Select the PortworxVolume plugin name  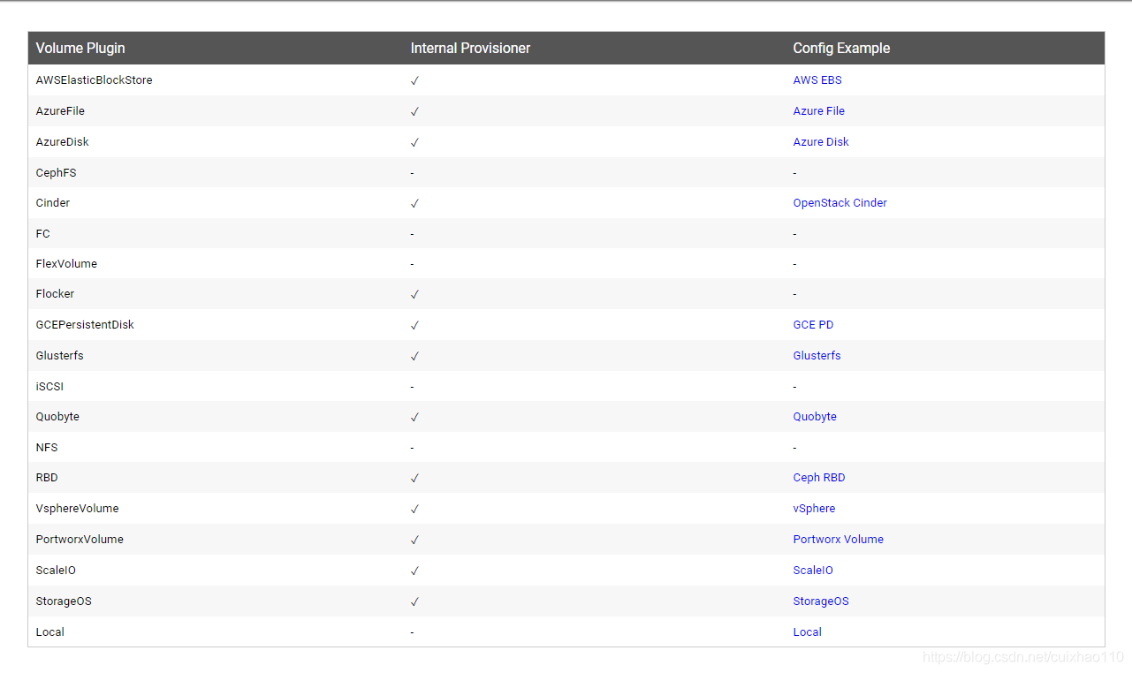80,539
